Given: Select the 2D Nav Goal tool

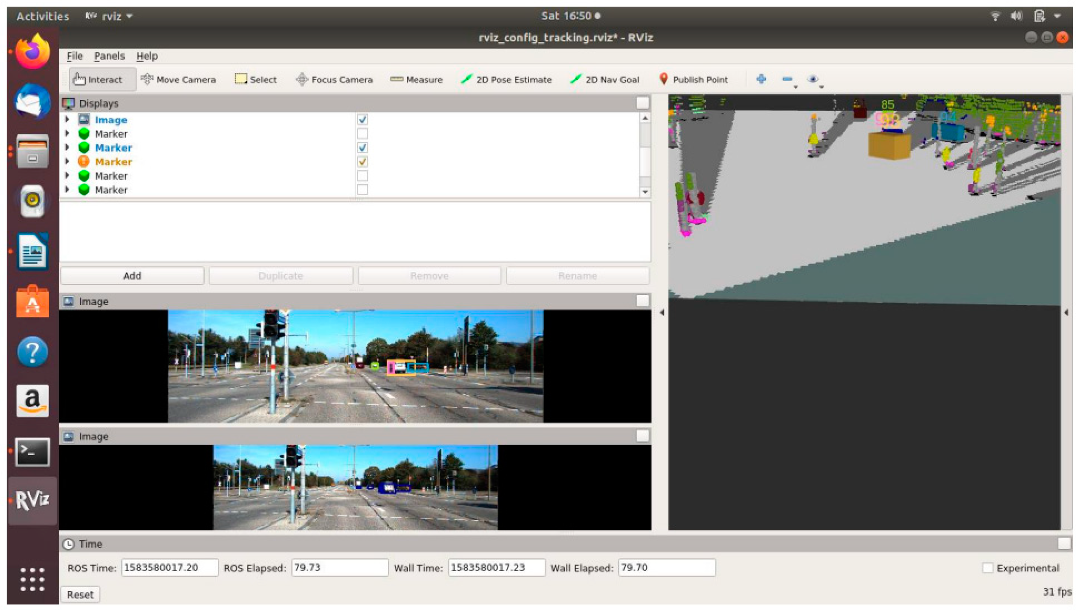Looking at the screenshot, I should tap(605, 79).
